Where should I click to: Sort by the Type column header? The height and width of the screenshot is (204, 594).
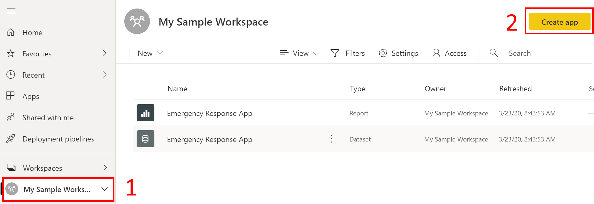[x=357, y=89]
